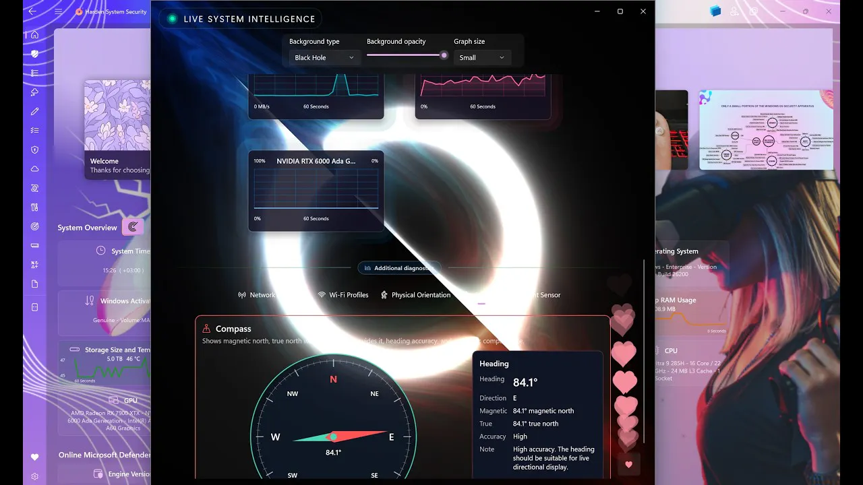Image resolution: width=863 pixels, height=485 pixels.
Task: Click the tools icon in left sidebar
Action: [34, 207]
